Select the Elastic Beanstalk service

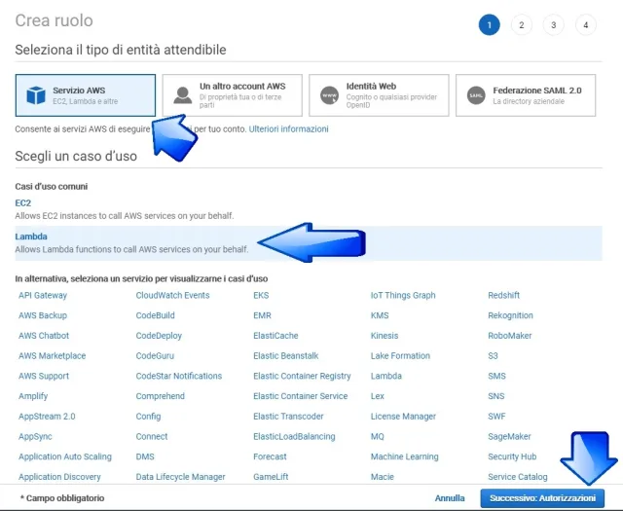tap(285, 355)
